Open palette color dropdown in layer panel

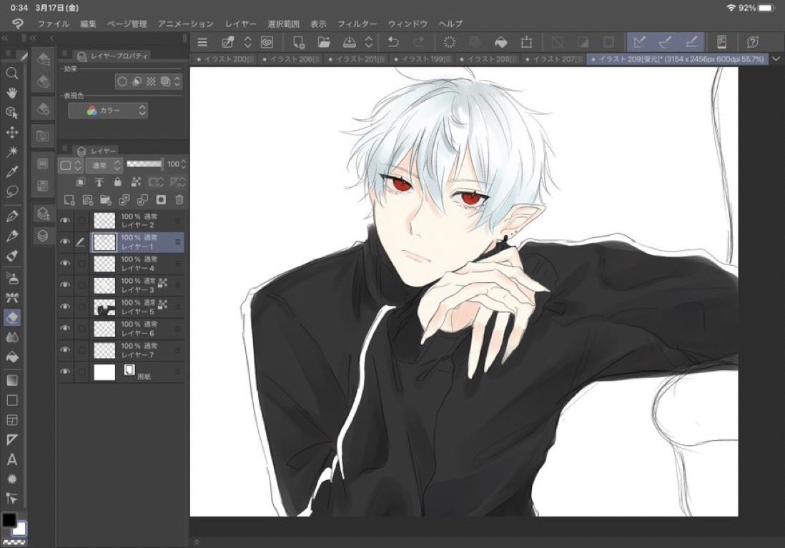(70, 164)
